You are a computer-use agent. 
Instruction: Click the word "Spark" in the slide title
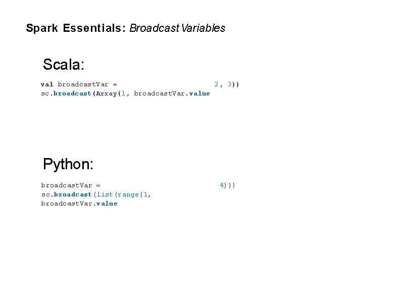(42, 28)
